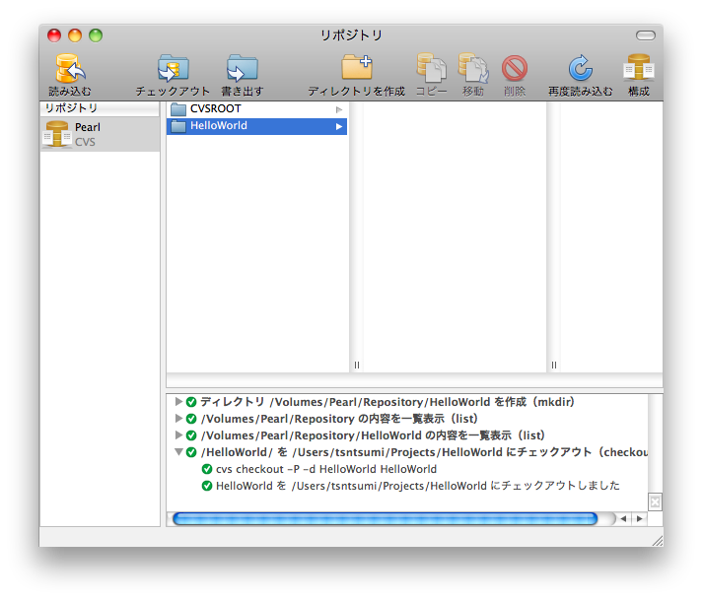Click the 書き出す export toolbar icon
This screenshot has width=703, height=601.
click(x=243, y=69)
